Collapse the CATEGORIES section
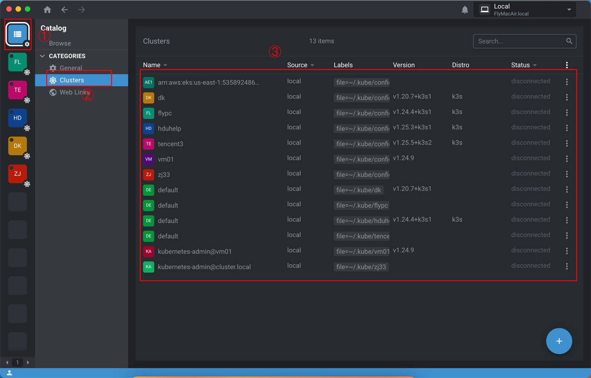 point(43,56)
